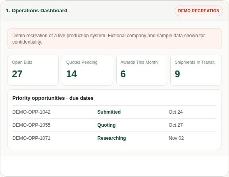229x177 pixels.
Task: Click the DEMO RECREATION badge
Action: point(198,11)
